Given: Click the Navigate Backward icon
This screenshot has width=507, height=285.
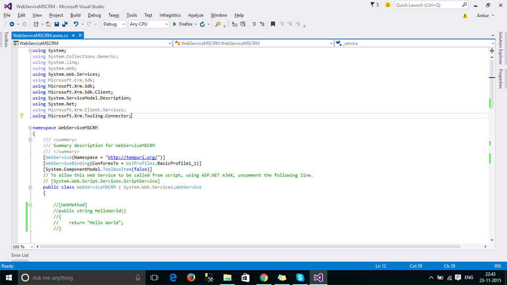Looking at the screenshot, I should click(x=12, y=24).
